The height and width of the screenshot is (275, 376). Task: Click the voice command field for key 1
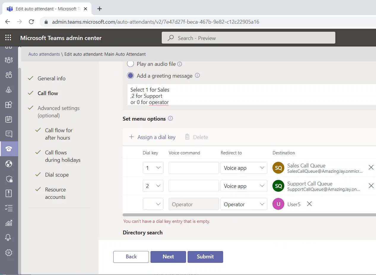(193, 168)
